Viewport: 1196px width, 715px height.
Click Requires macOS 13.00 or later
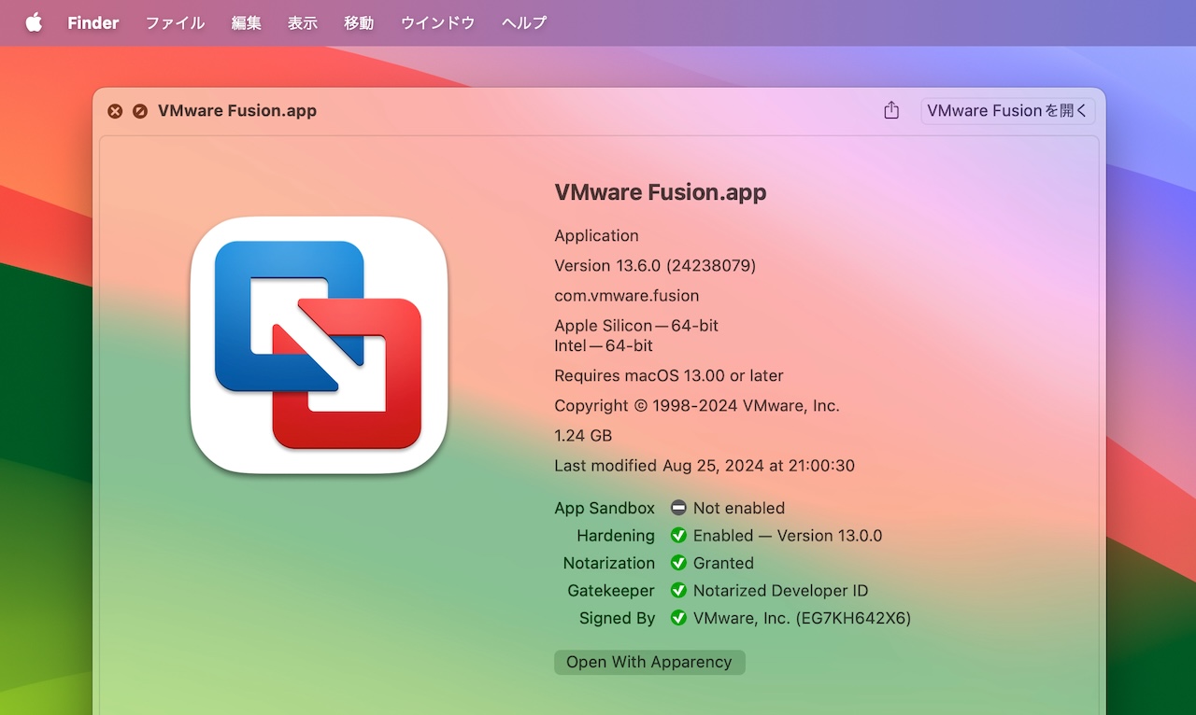(669, 376)
